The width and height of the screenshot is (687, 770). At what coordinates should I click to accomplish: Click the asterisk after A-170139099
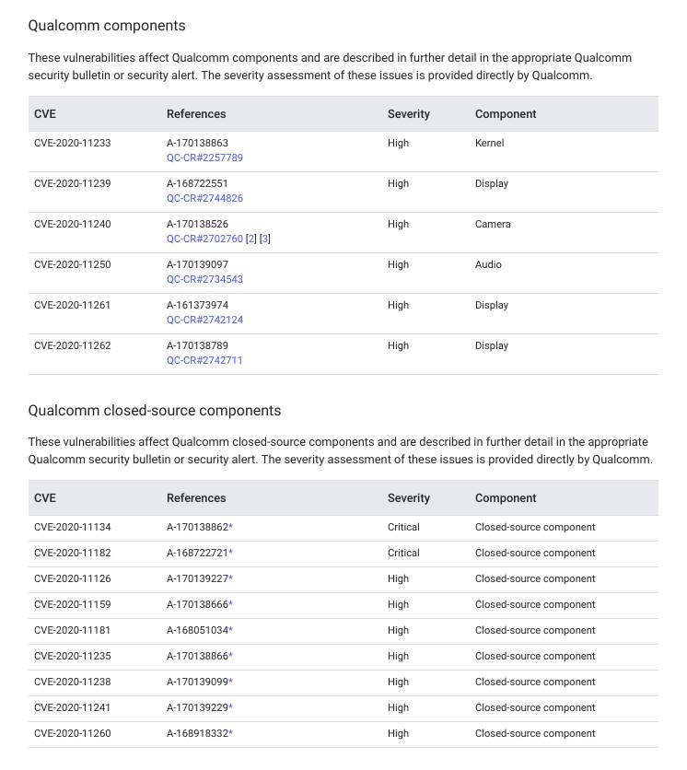[231, 682]
